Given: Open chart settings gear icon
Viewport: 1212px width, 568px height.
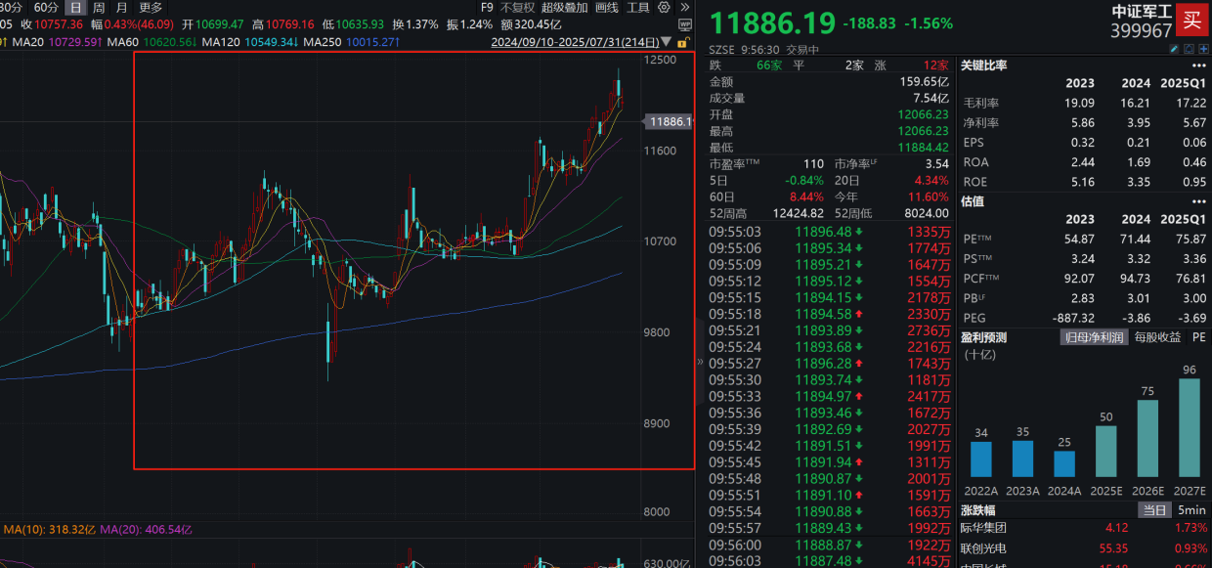Looking at the screenshot, I should (x=665, y=7).
